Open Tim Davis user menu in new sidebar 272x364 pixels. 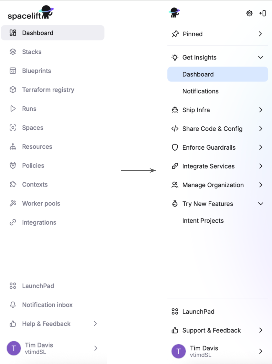(217, 351)
